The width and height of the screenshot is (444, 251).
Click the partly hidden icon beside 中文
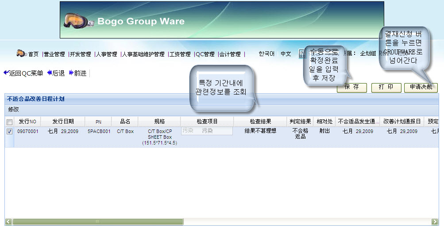pos(301,53)
